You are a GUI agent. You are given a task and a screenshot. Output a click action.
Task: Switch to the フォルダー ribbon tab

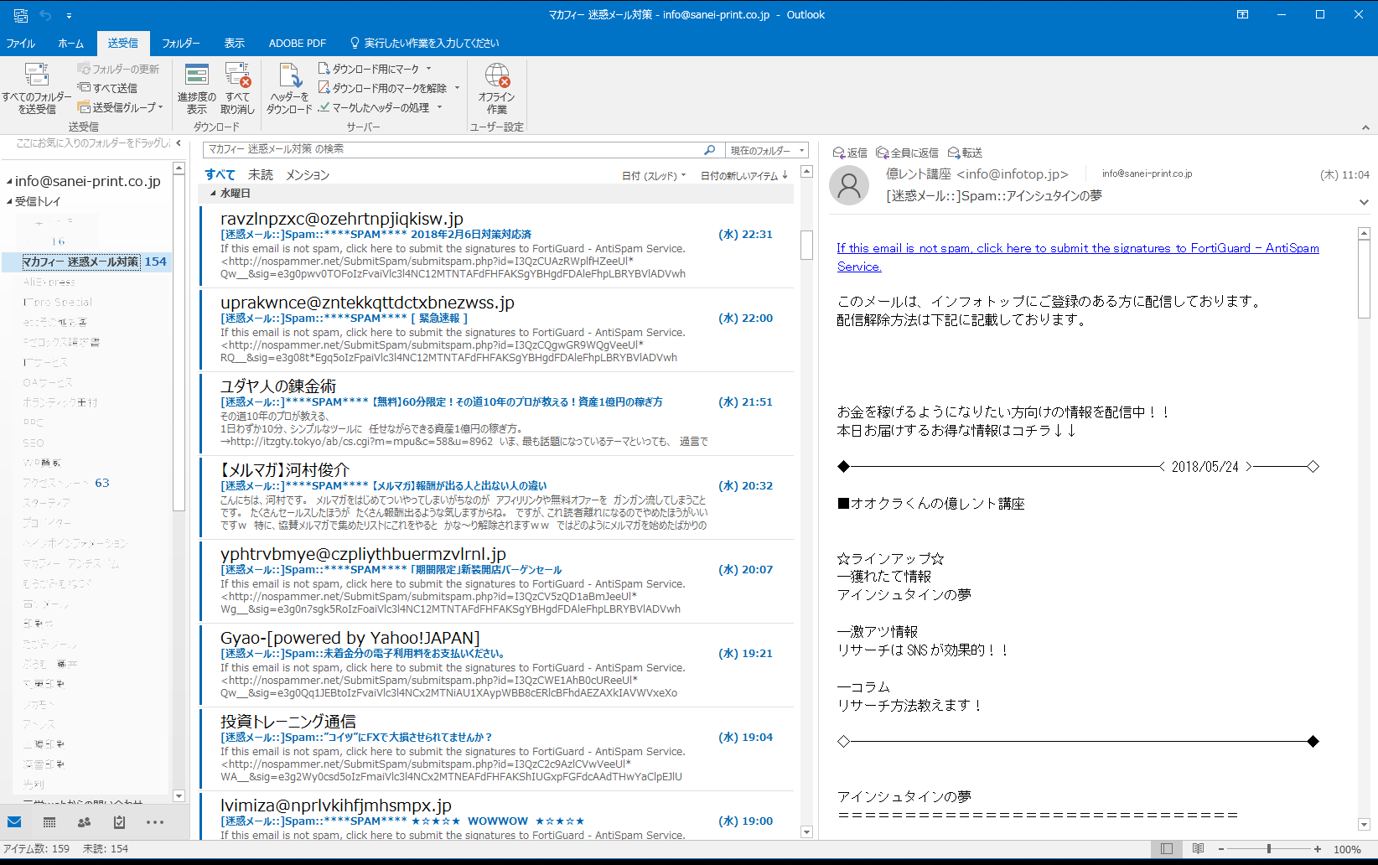point(181,43)
